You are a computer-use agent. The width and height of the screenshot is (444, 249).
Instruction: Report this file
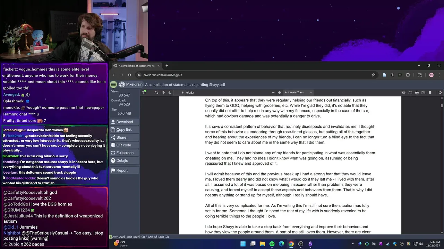pos(124,170)
